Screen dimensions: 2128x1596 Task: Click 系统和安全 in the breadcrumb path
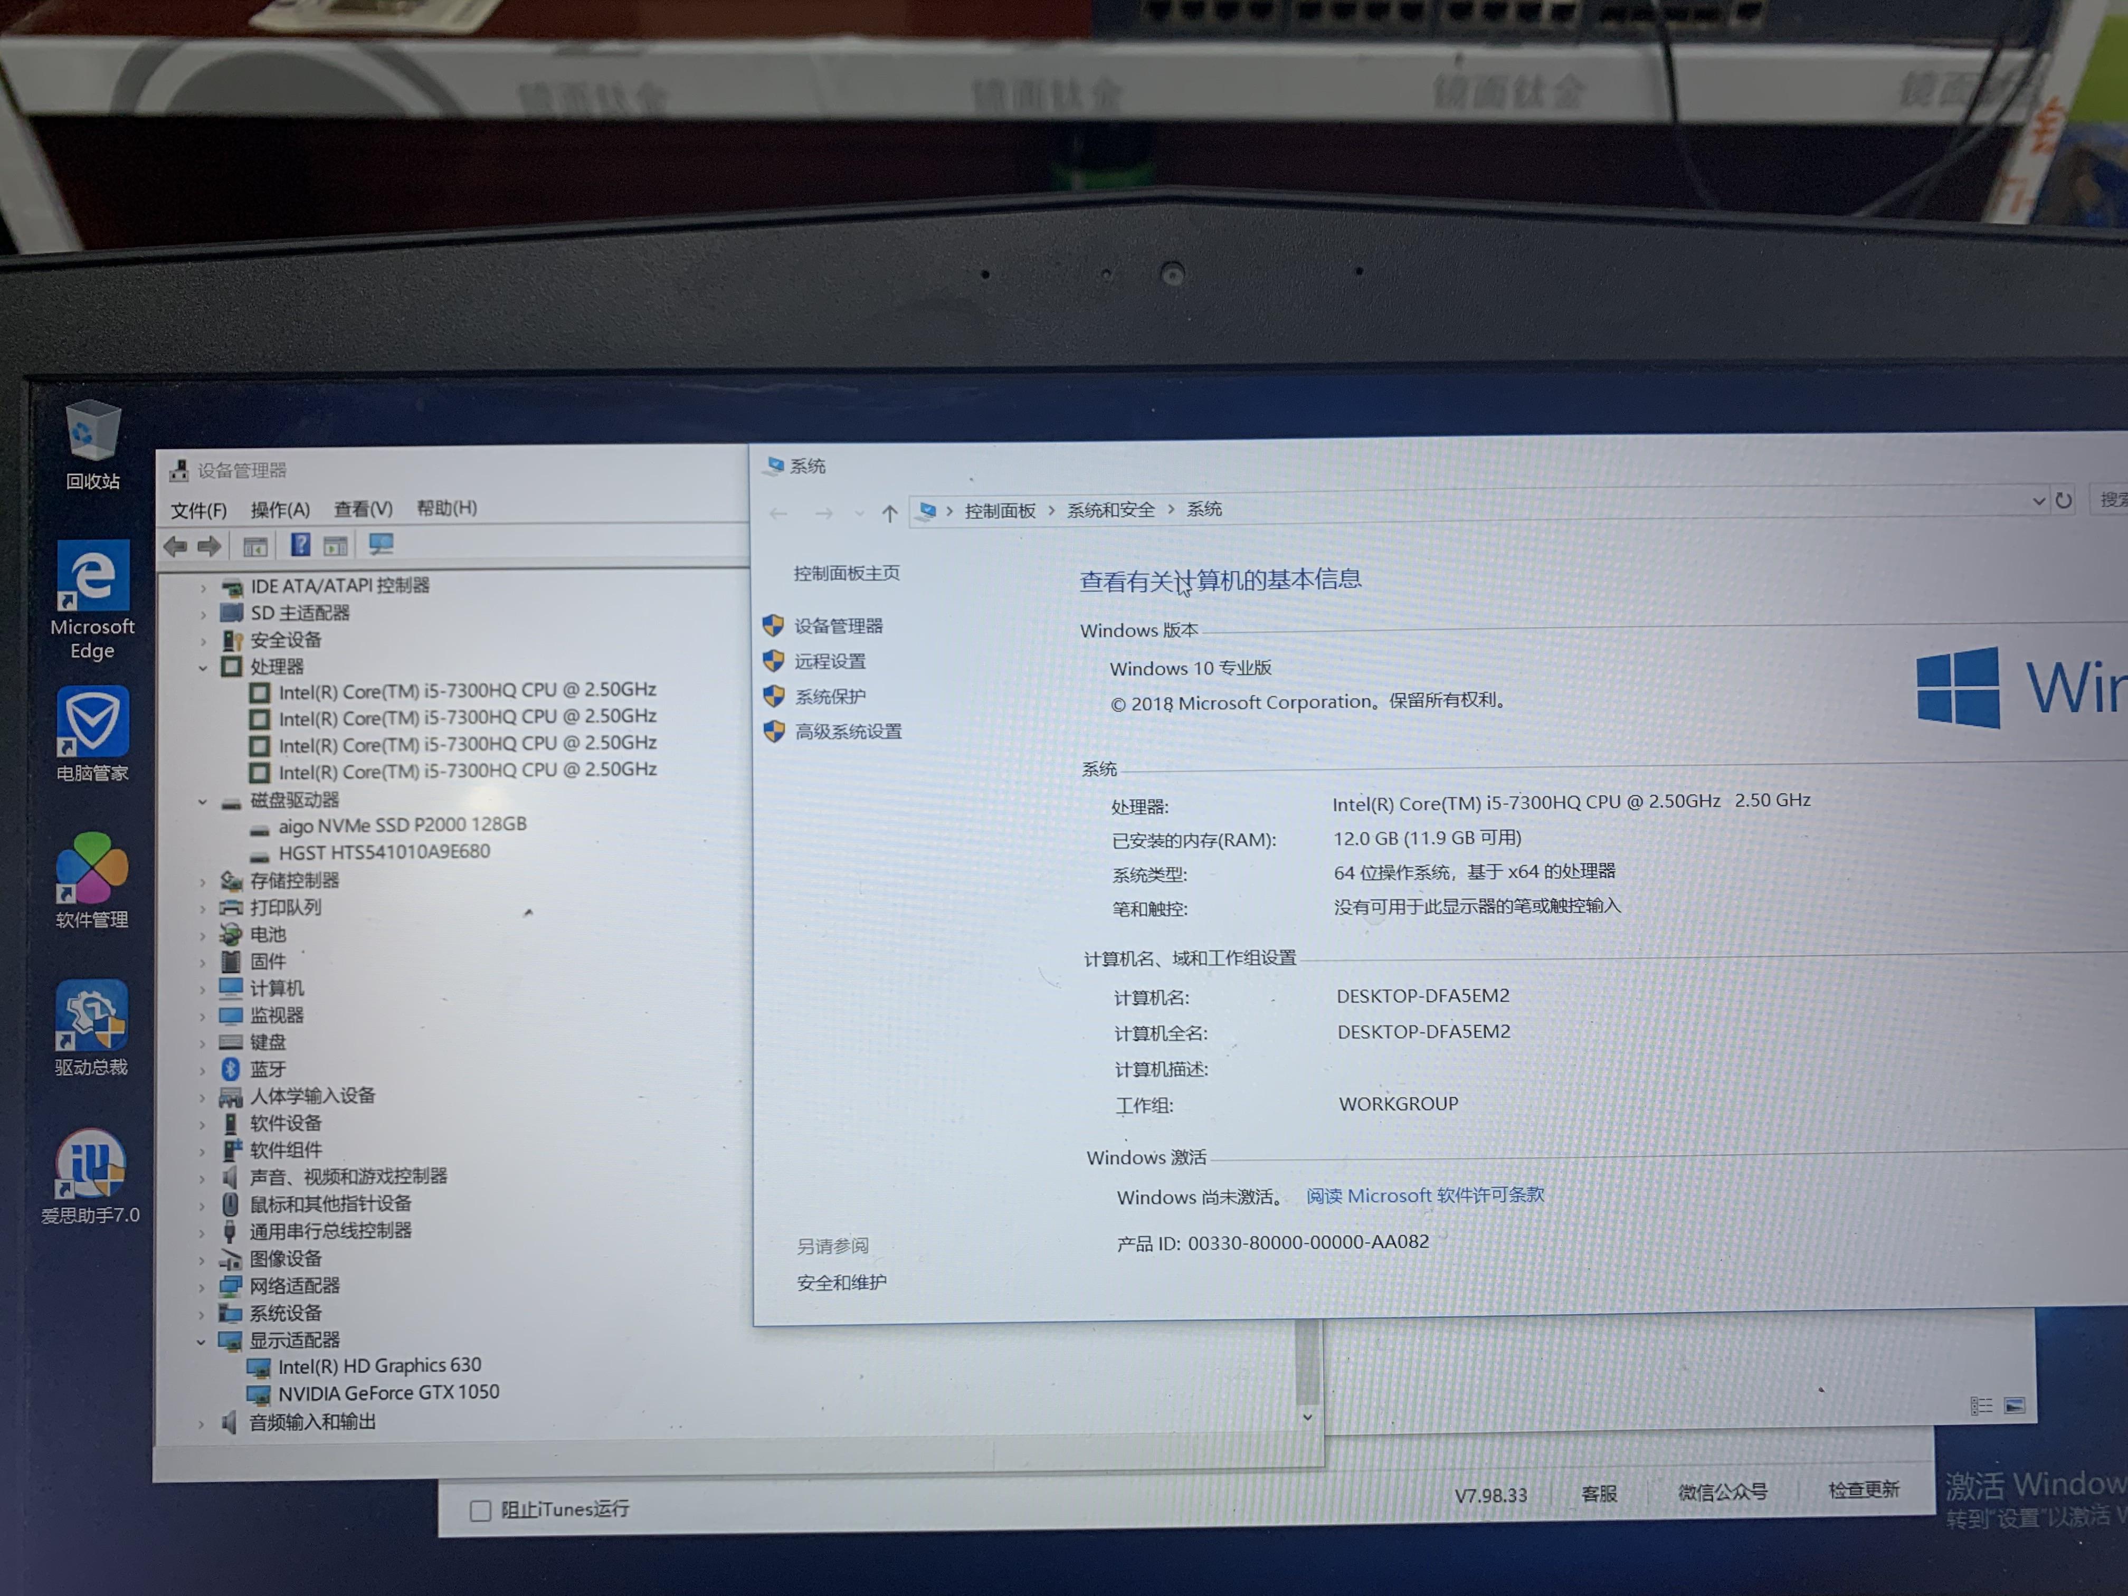pyautogui.click(x=1110, y=510)
